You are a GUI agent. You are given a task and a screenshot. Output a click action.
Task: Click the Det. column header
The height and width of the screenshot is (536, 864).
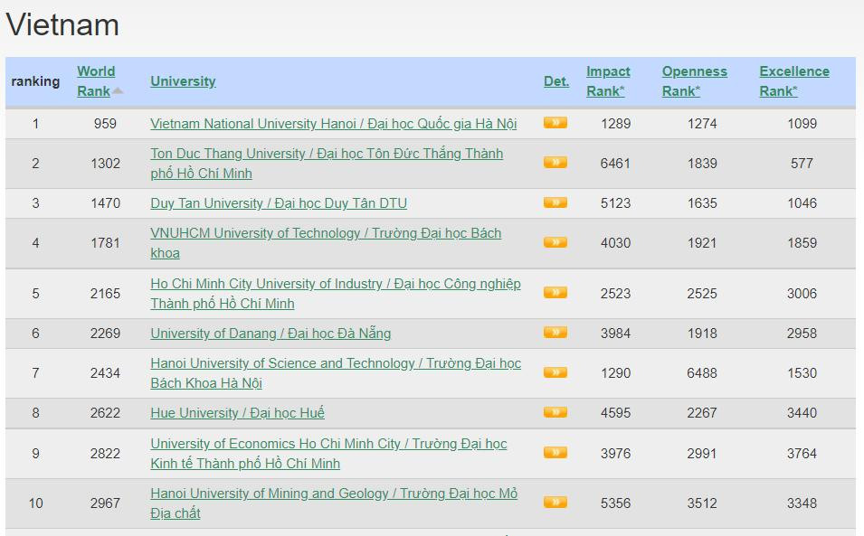555,81
